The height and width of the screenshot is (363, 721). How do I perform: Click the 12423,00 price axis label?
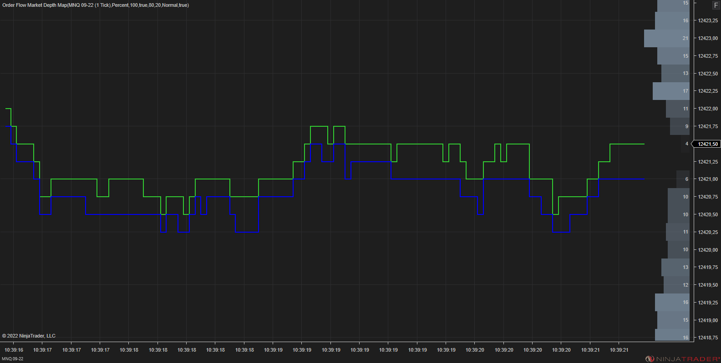click(708, 38)
